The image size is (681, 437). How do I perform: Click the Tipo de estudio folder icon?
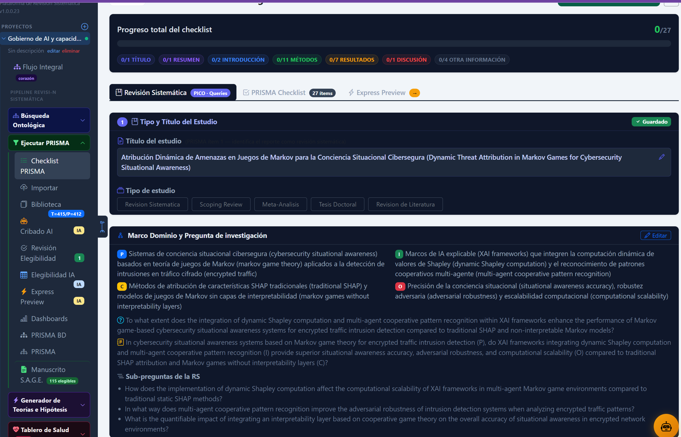tap(120, 190)
